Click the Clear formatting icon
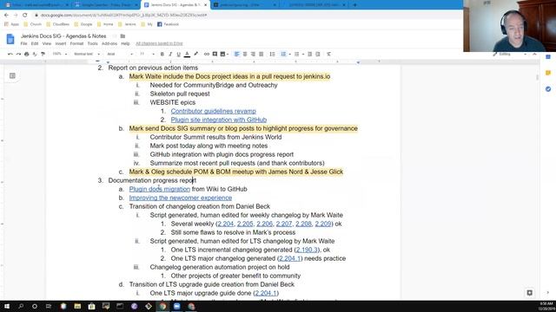 328,54
